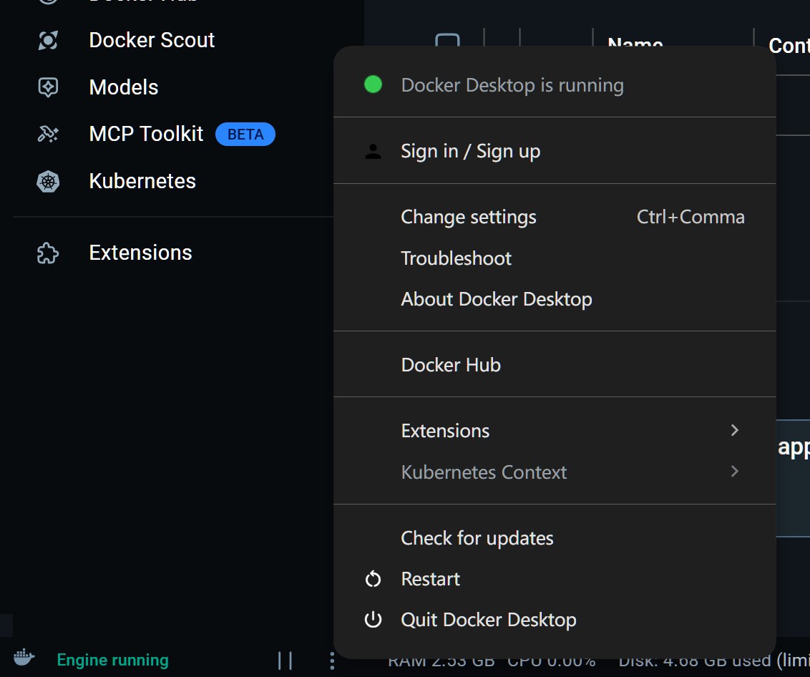
Task: Click the Docker Desktop is running text
Action: (512, 84)
